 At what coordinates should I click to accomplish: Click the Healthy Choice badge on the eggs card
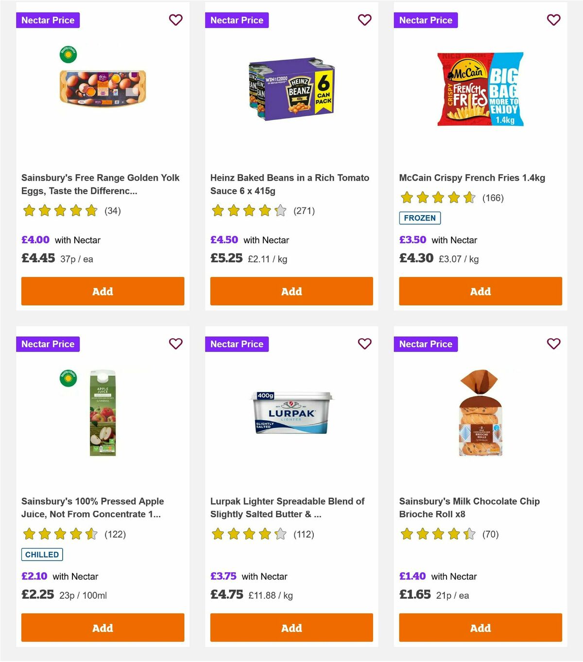[x=67, y=54]
